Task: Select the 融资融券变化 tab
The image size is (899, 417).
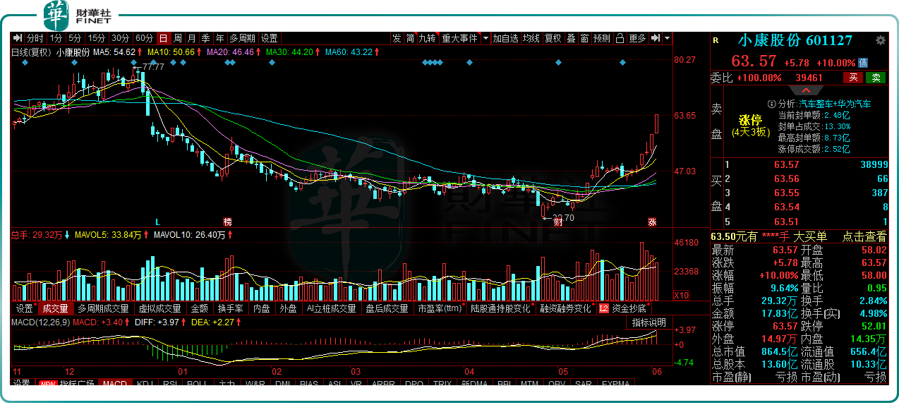Action: pos(566,308)
